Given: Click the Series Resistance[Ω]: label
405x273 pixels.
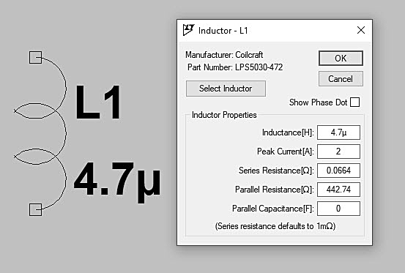Looking at the screenshot, I should click(x=276, y=171).
